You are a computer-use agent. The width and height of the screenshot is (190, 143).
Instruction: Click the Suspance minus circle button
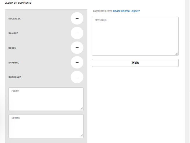click(x=77, y=77)
